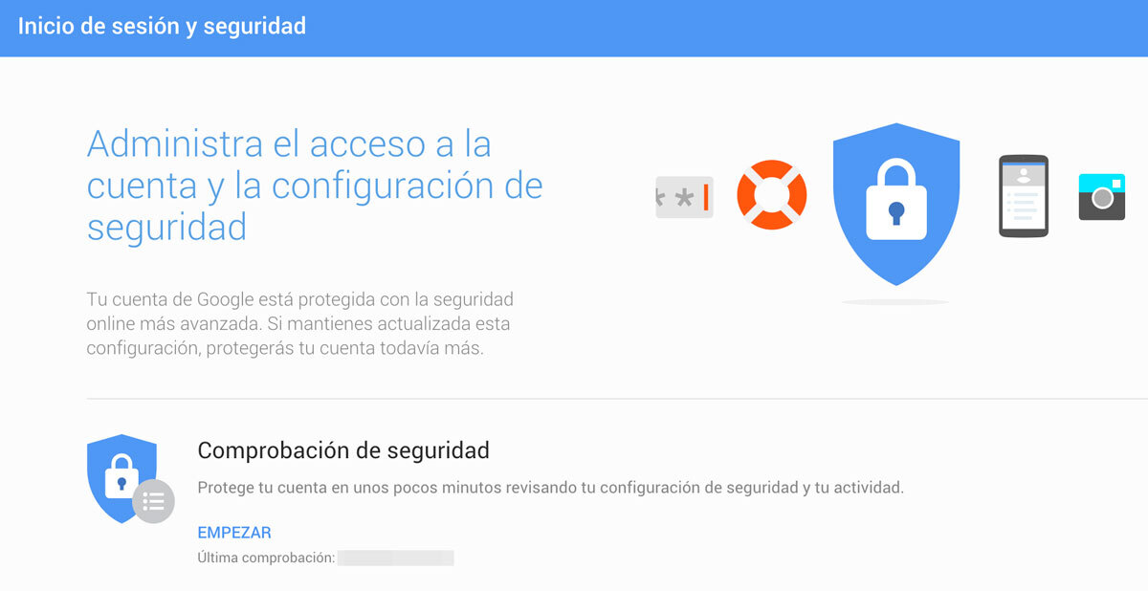Click the password field asterisks icon
Viewport: 1148px width, 591px height.
pyautogui.click(x=684, y=197)
